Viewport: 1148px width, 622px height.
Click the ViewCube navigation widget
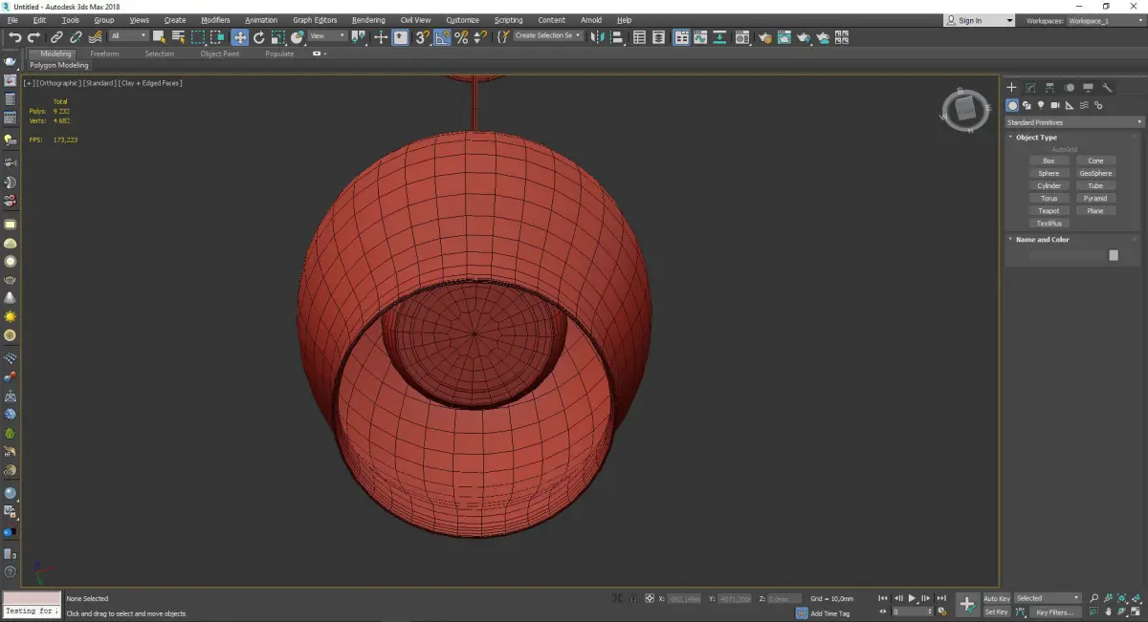(964, 111)
